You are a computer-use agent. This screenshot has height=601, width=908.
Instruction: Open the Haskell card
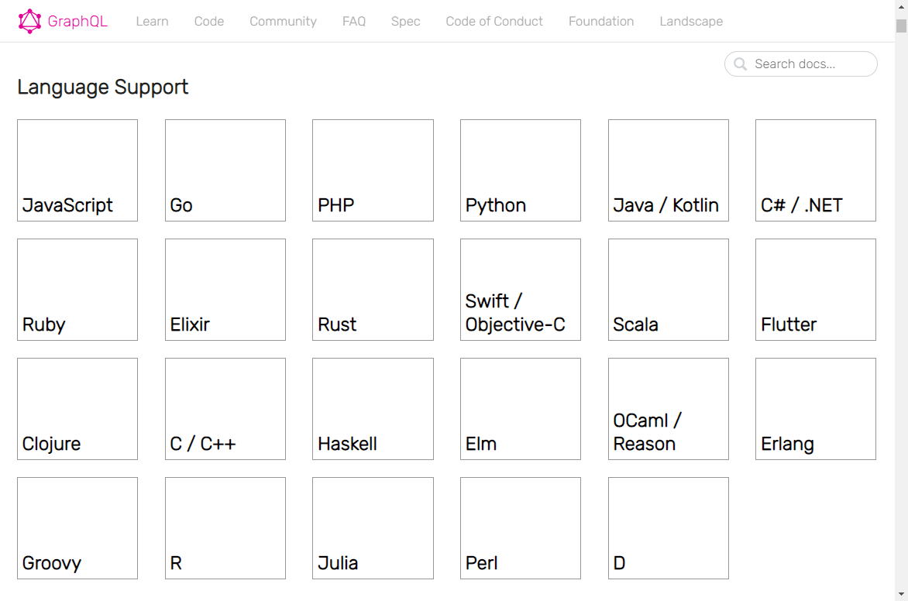click(373, 408)
